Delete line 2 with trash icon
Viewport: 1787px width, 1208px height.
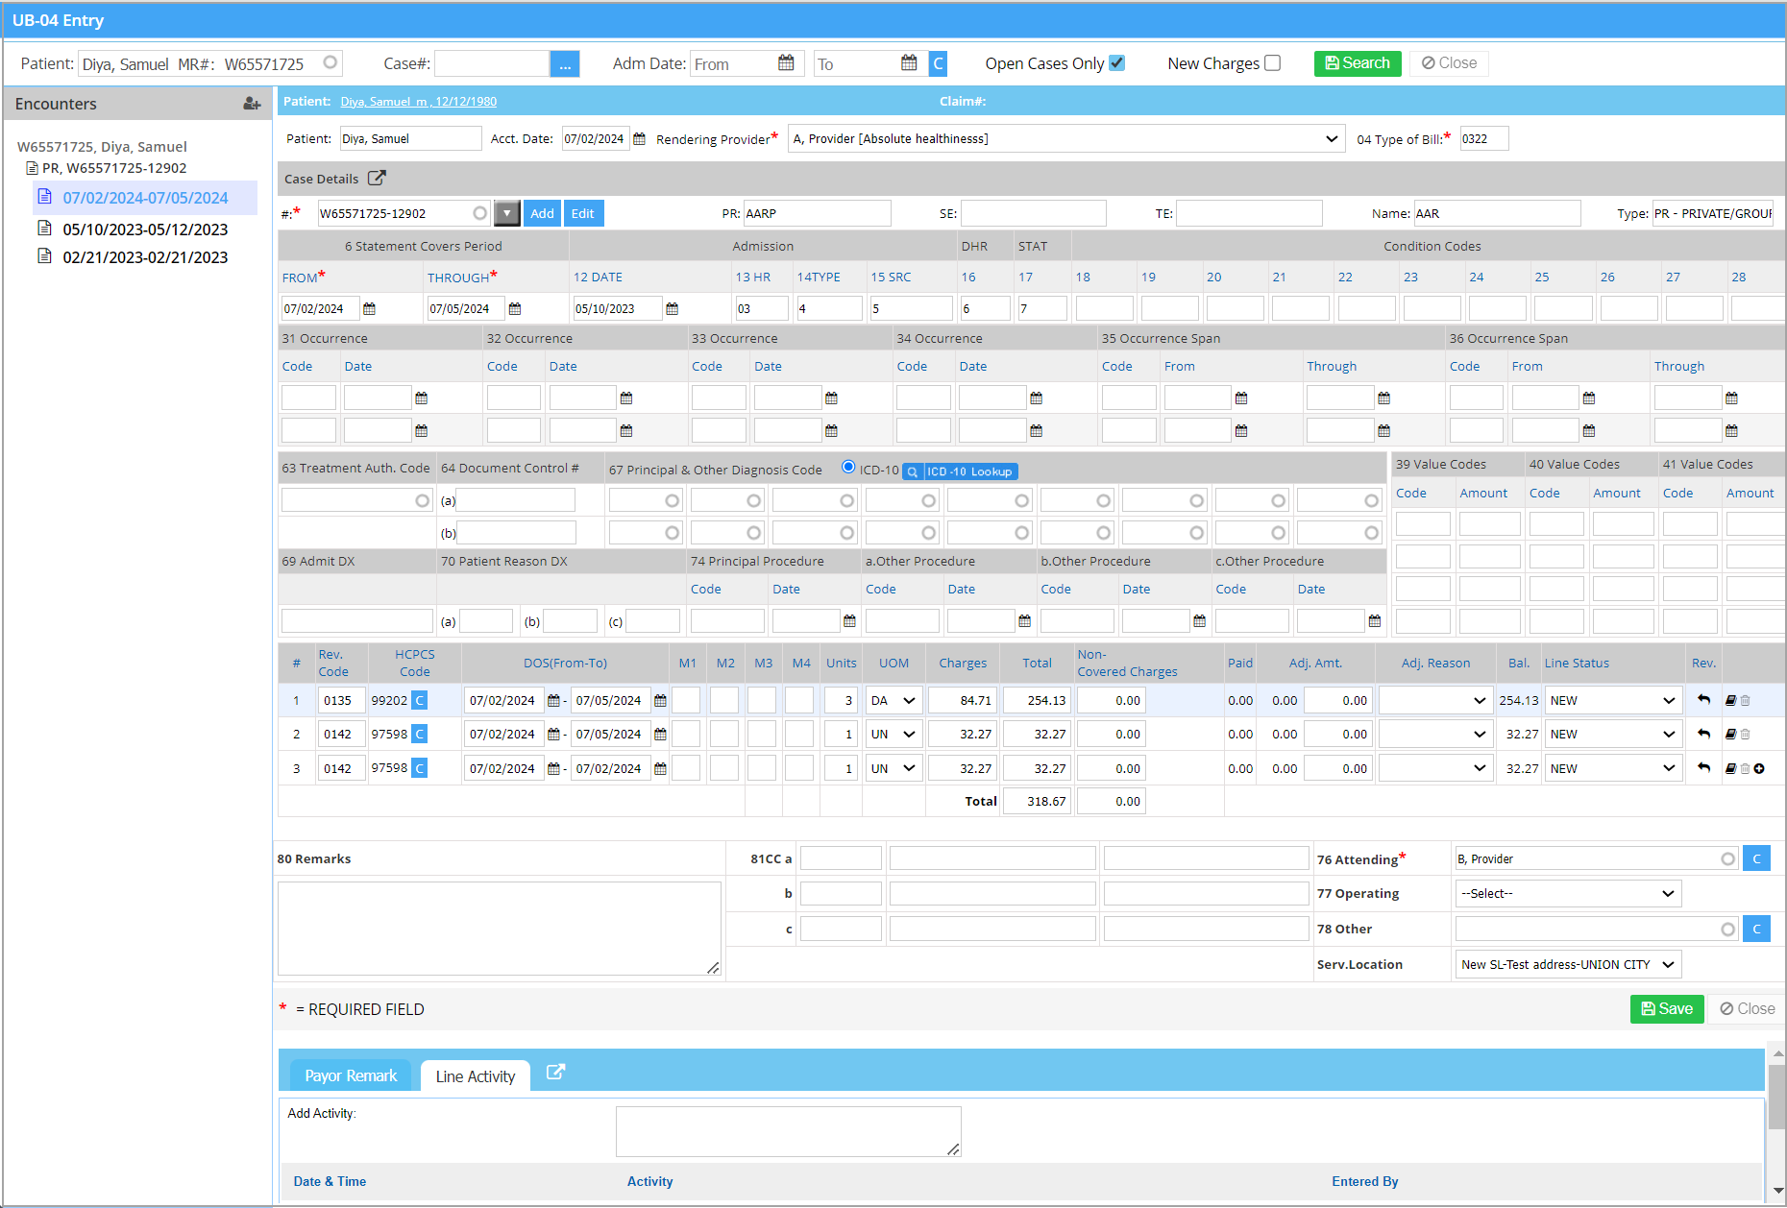[x=1745, y=735]
